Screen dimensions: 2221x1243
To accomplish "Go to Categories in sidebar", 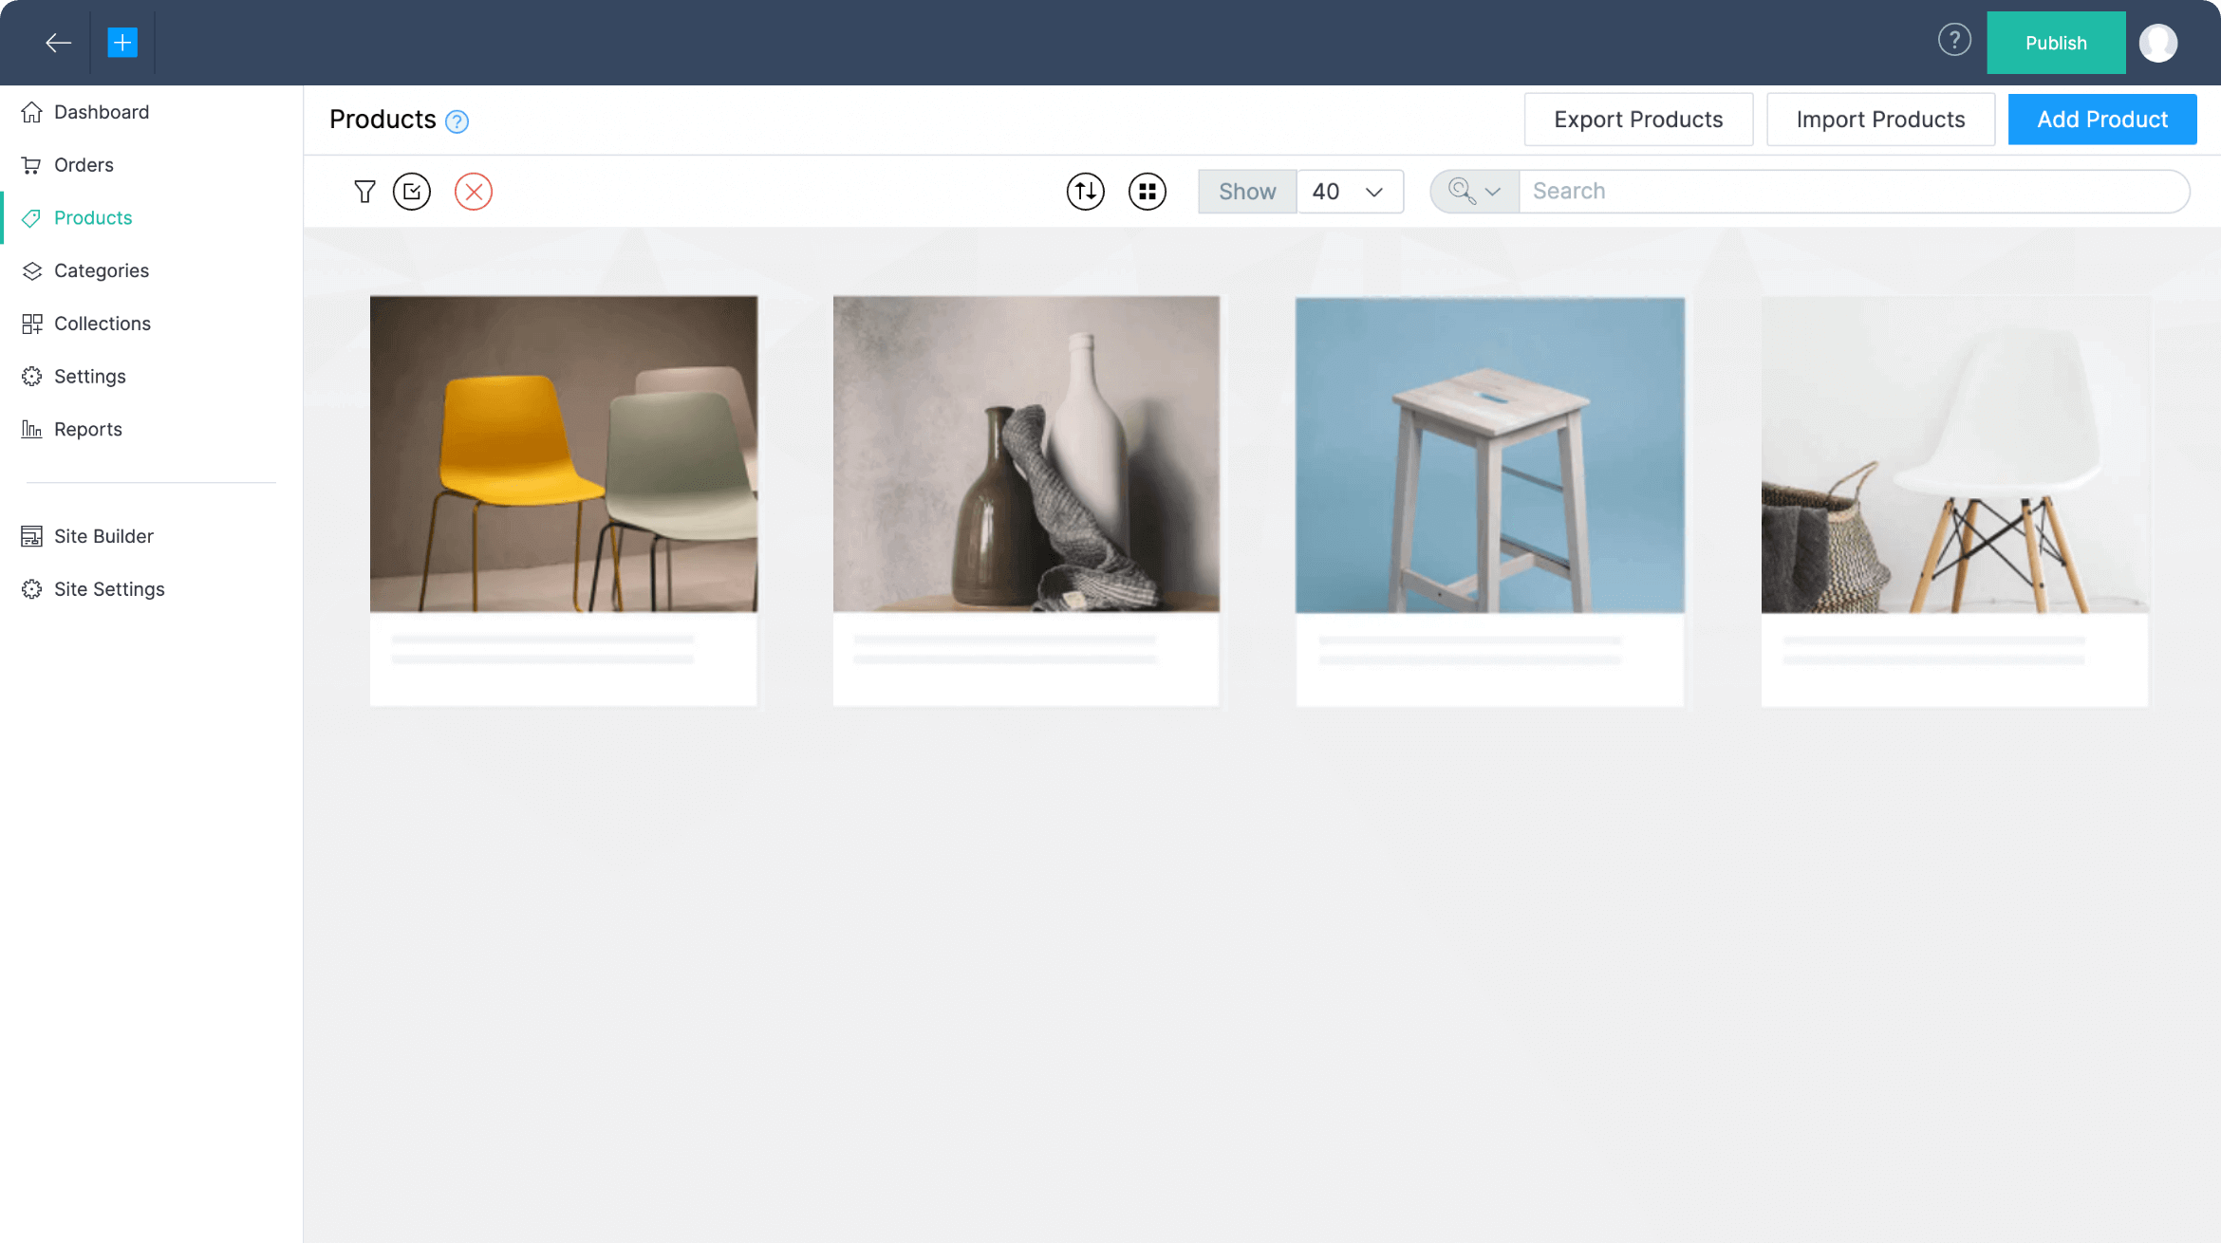I will point(102,270).
